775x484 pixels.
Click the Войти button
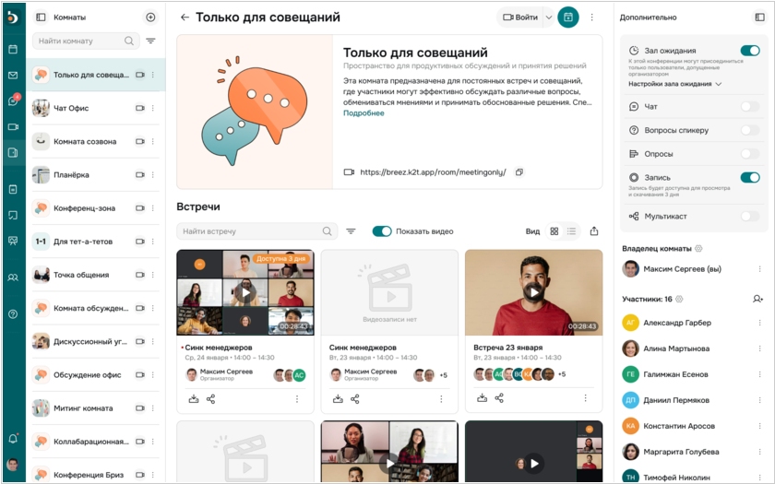point(519,17)
